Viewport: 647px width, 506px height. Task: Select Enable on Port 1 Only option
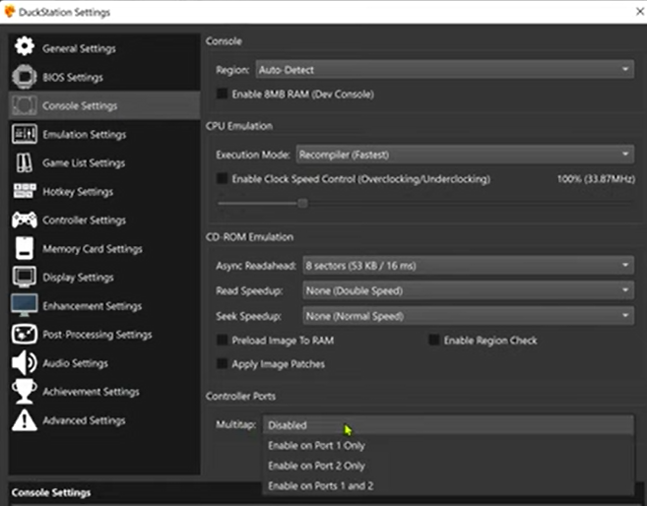pyautogui.click(x=316, y=446)
